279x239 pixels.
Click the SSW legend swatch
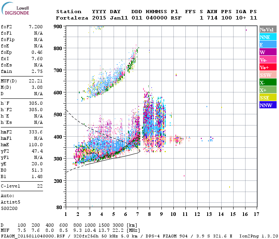[268, 75]
